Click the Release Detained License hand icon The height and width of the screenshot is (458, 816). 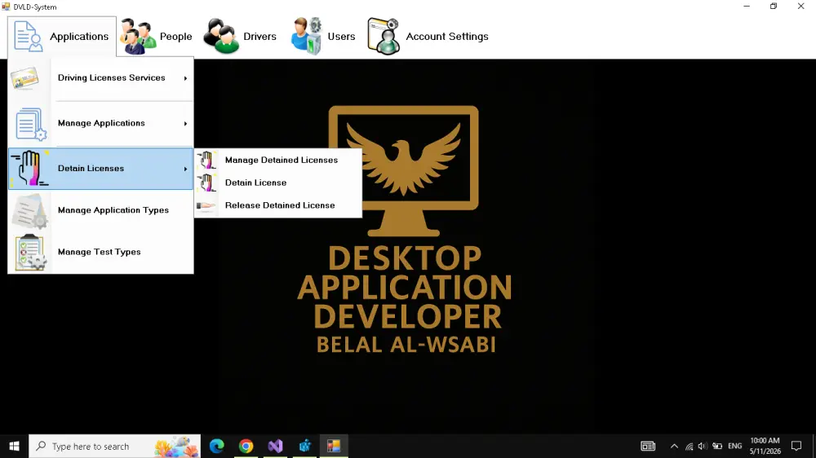(206, 206)
